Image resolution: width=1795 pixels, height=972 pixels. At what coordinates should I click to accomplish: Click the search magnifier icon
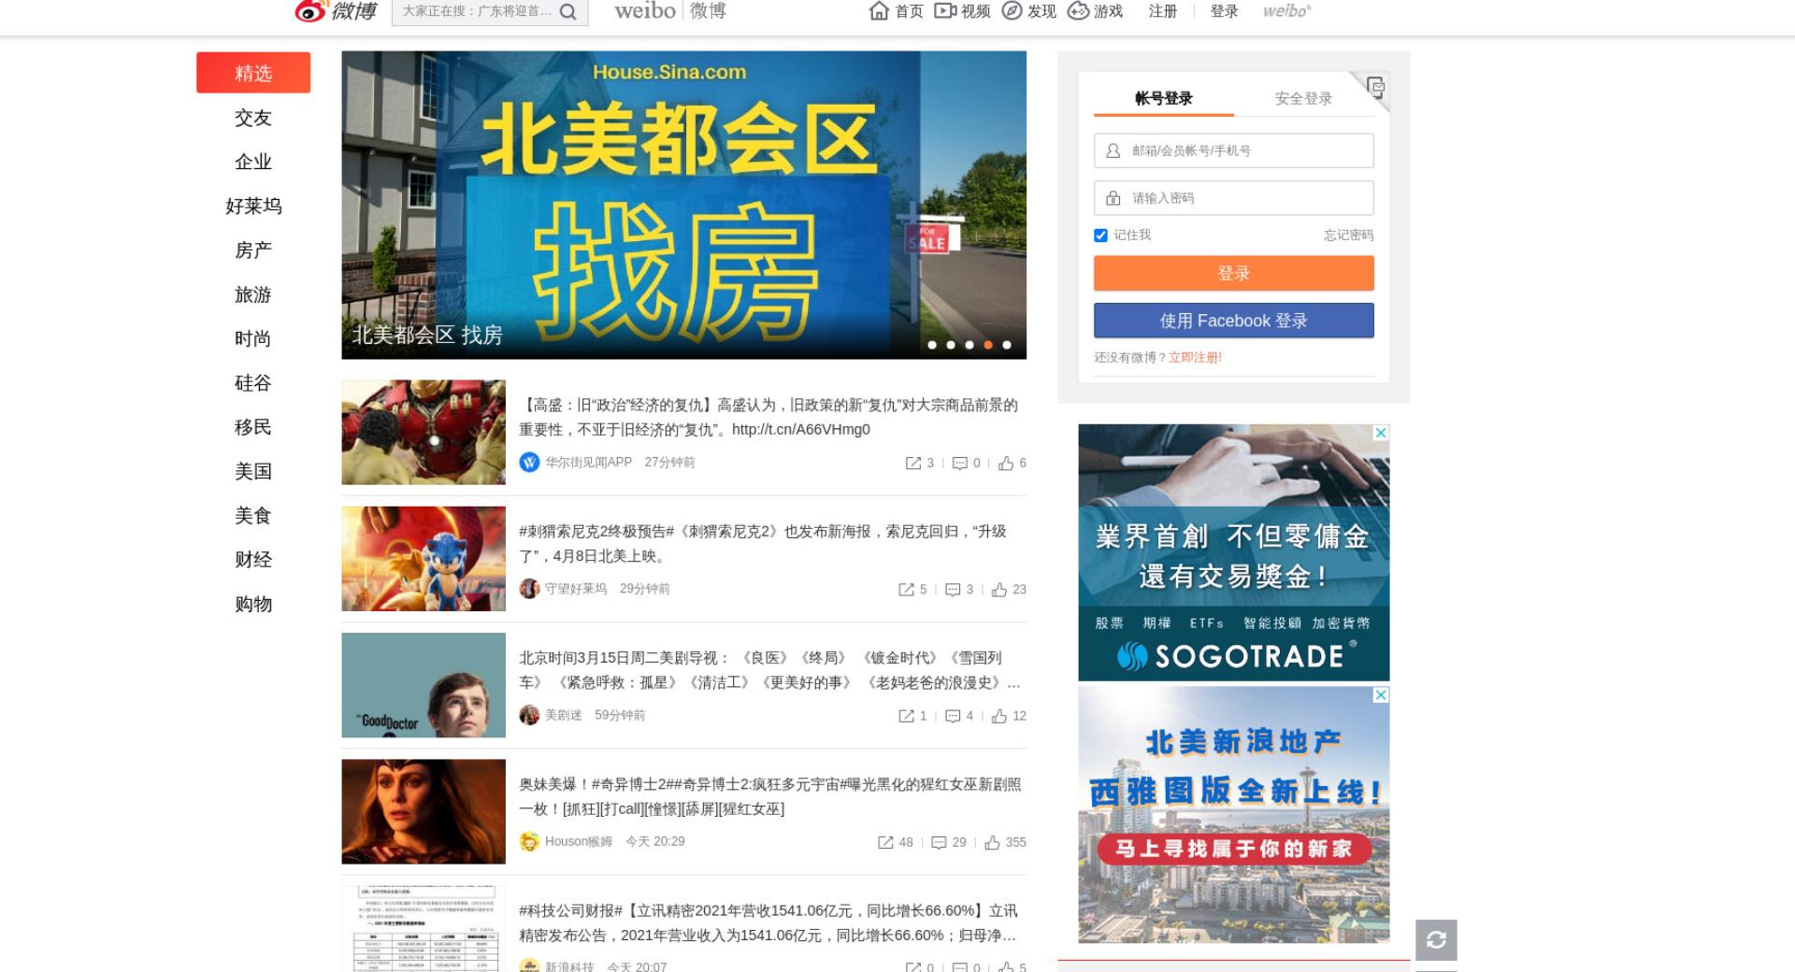tap(568, 11)
